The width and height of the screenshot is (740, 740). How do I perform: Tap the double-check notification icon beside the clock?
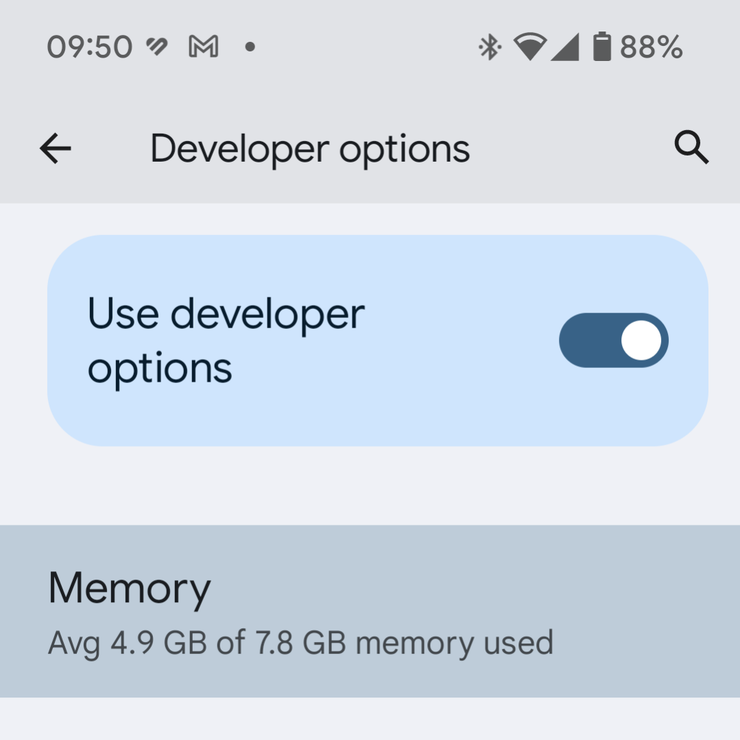click(157, 47)
